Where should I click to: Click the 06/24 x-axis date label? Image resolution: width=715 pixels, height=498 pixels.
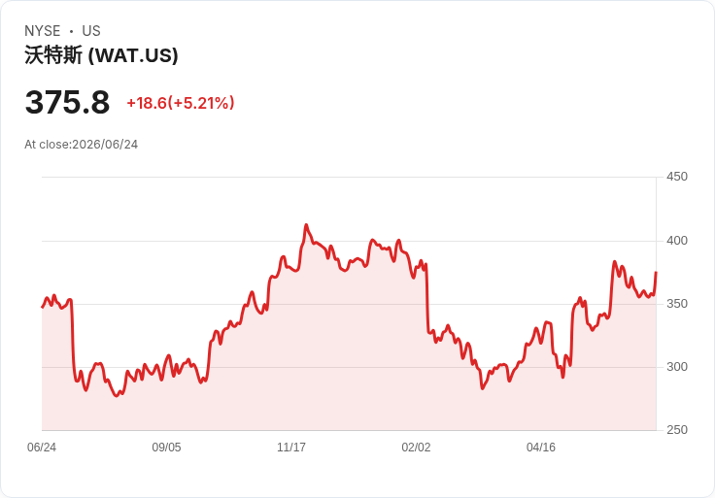tap(42, 448)
